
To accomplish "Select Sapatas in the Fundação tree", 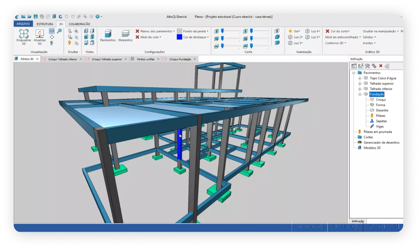I will pyautogui.click(x=381, y=121).
